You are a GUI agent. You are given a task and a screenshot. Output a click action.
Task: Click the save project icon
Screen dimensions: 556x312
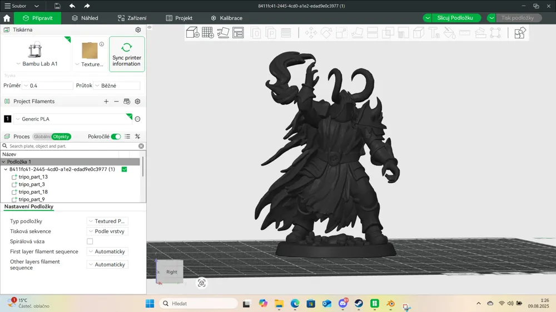tap(57, 6)
